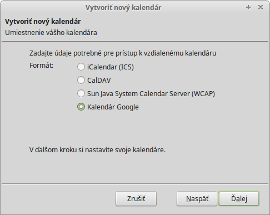Viewport: 270px width, 215px height.
Task: Go back using the Naspäť button
Action: [x=197, y=199]
